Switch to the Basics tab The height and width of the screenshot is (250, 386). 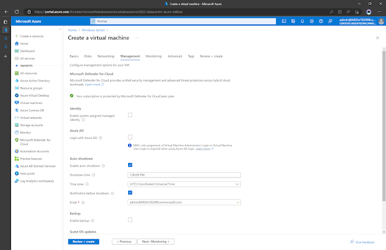pos(74,56)
